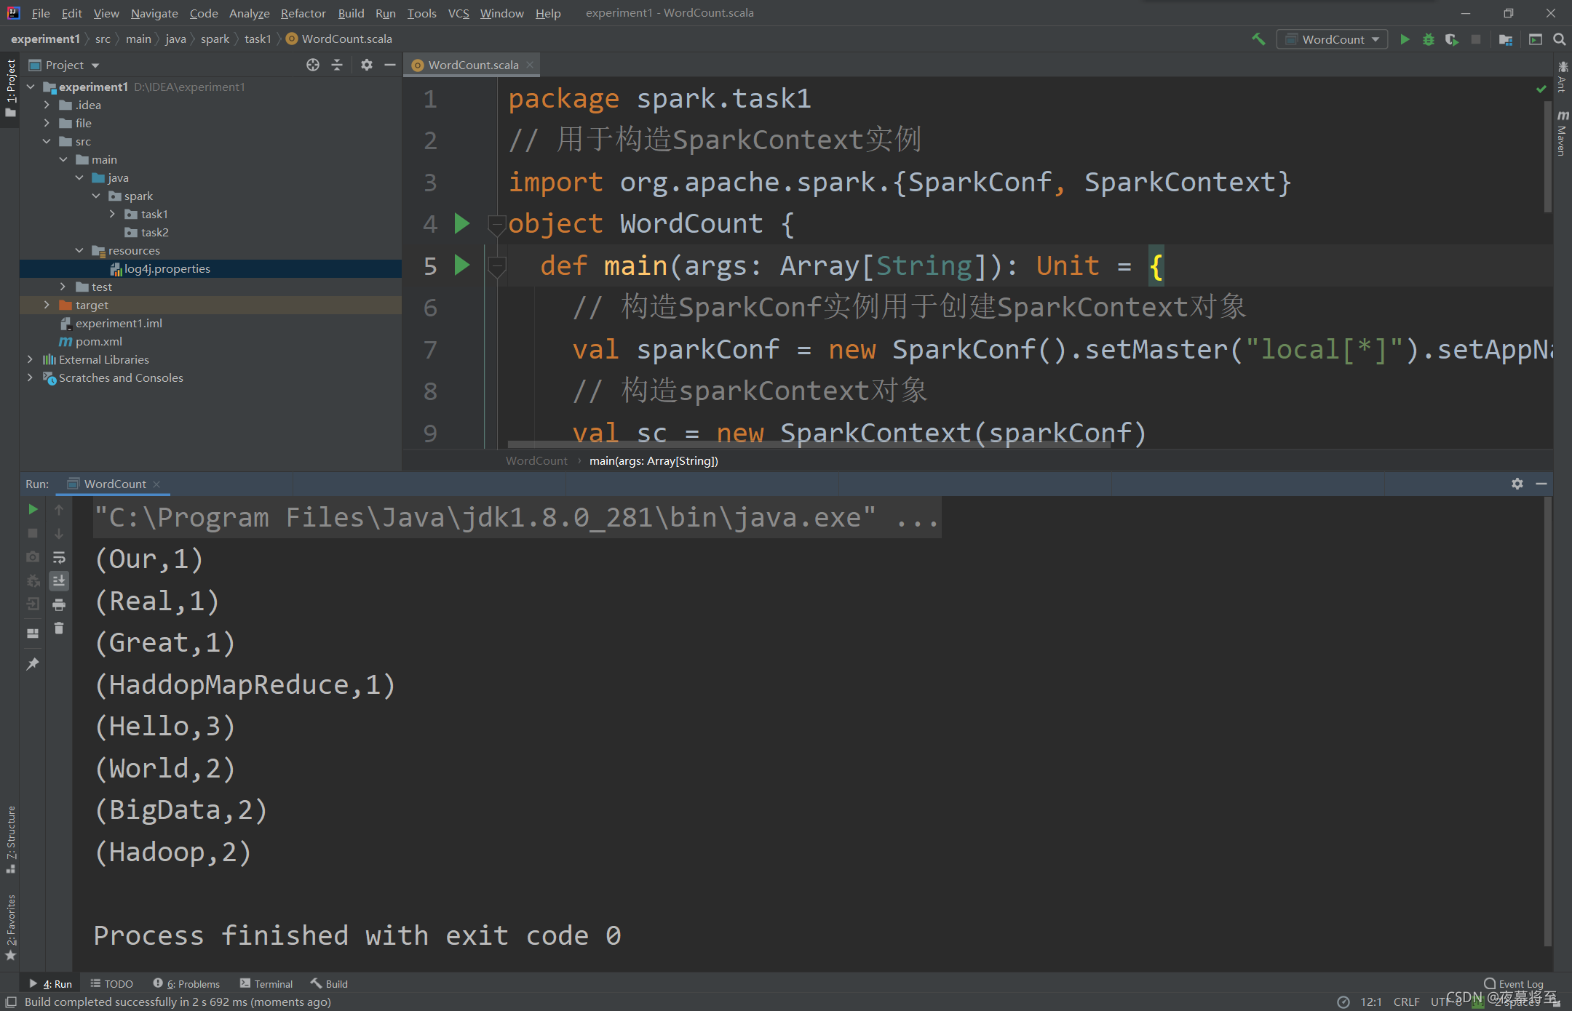Screen dimensions: 1572x1011
Task: Click locate file crosshair in Project panel
Action: [x=313, y=65]
